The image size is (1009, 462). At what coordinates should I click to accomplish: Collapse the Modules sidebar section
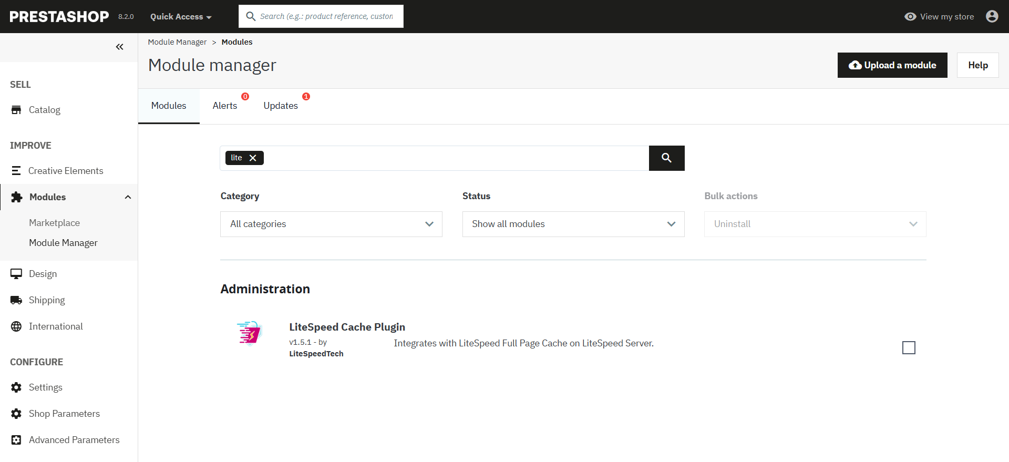128,197
